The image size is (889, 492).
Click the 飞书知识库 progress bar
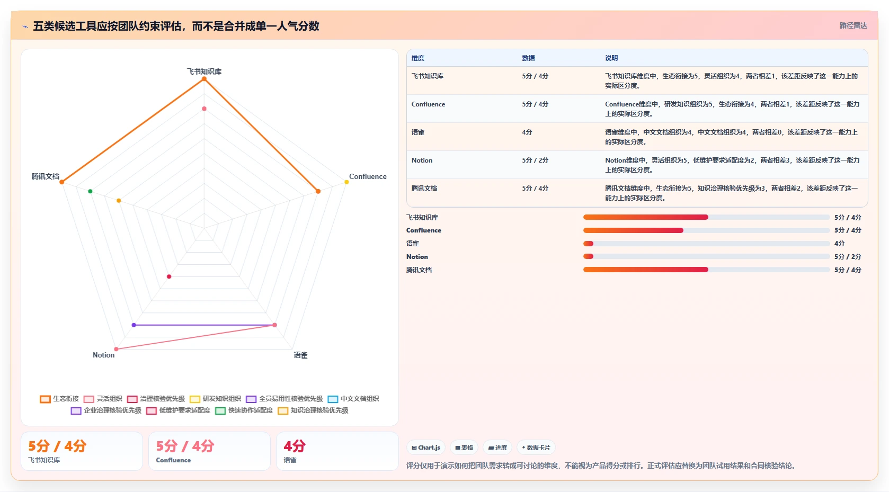(706, 217)
